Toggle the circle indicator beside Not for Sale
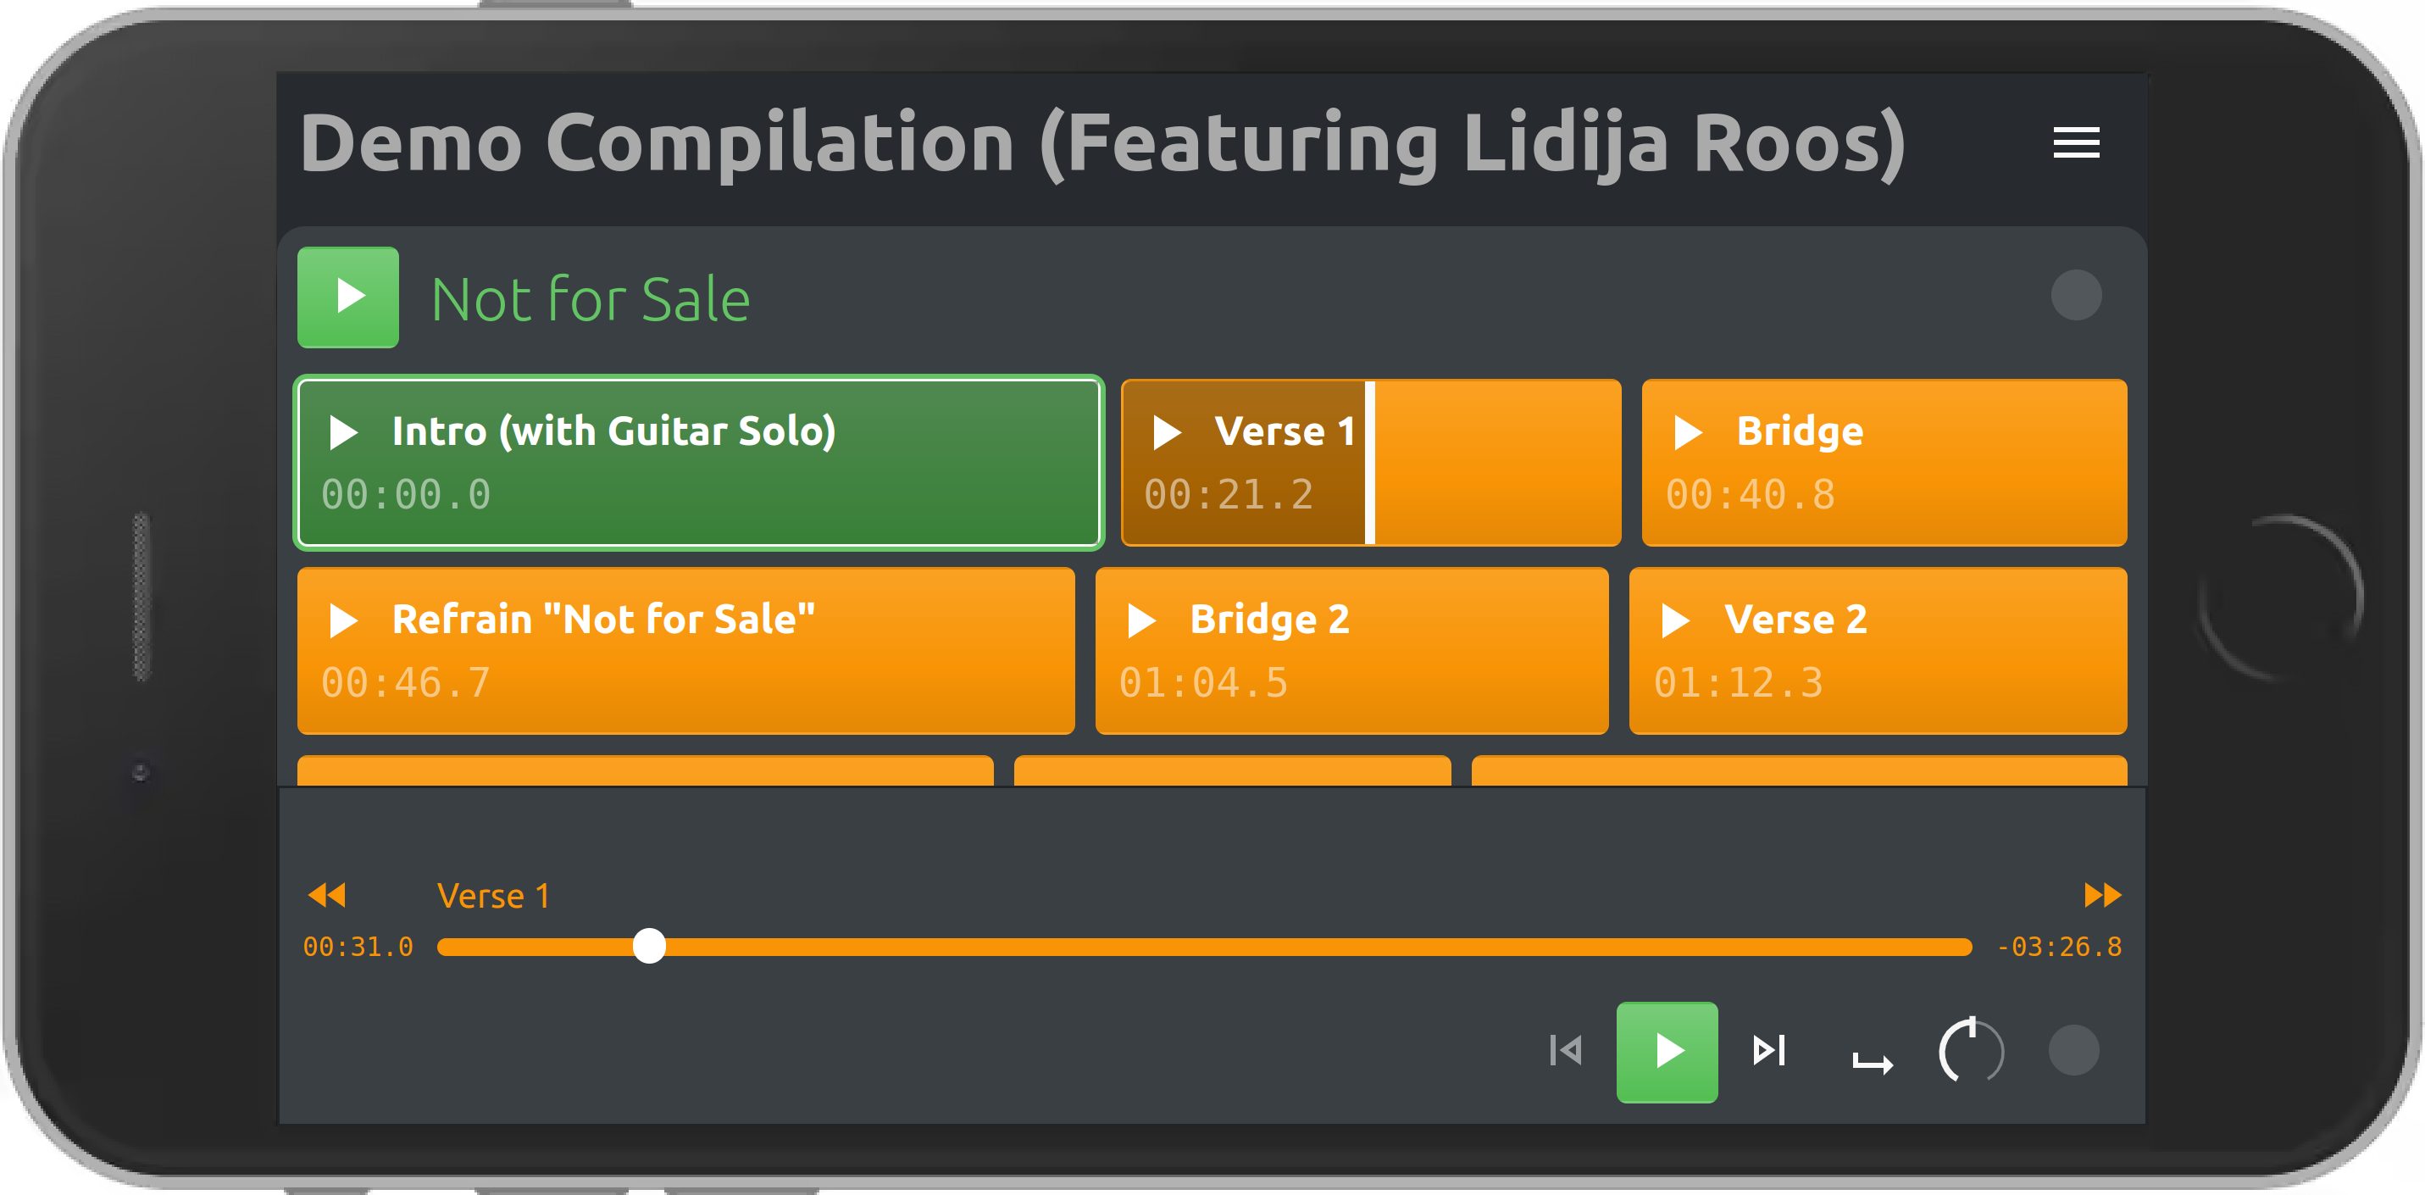Viewport: 2425px width, 1195px height. point(2076,296)
